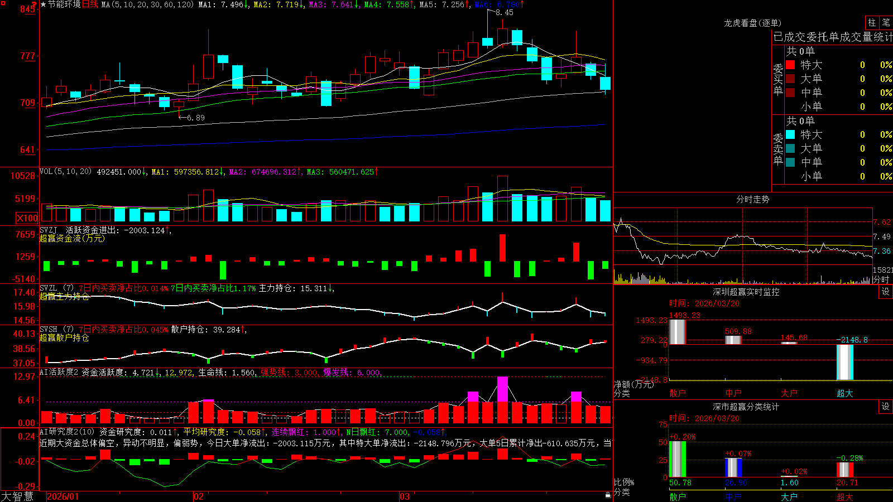Click the 中户 509.88 bar in net amount chart
The height and width of the screenshot is (502, 893).
[x=733, y=340]
